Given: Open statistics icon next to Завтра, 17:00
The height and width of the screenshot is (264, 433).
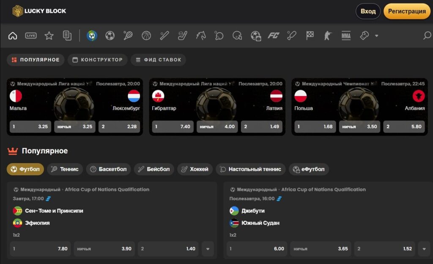Looking at the screenshot, I should click(48, 199).
